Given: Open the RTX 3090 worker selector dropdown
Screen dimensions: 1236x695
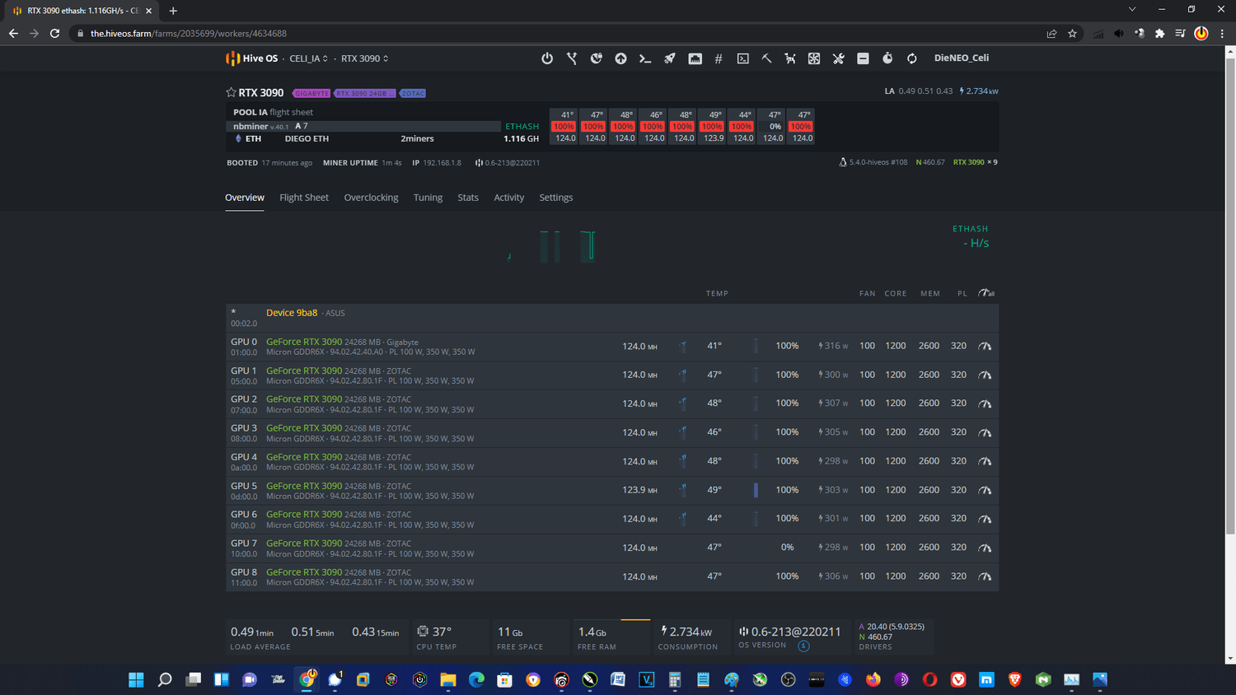Looking at the screenshot, I should 365,58.
